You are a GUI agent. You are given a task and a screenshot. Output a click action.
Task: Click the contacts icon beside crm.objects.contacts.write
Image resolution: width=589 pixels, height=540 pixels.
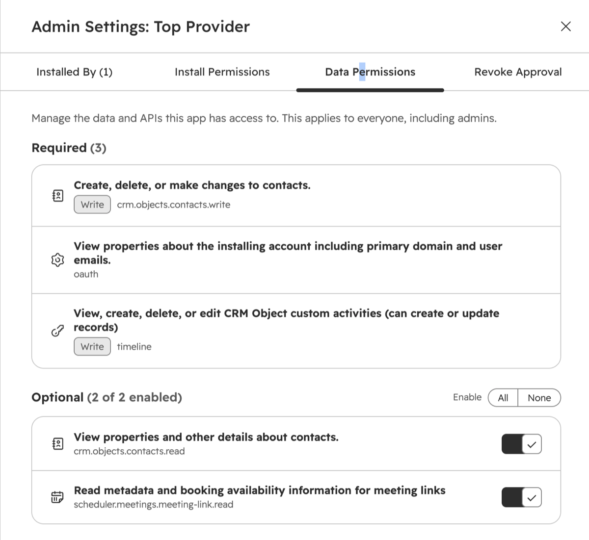58,196
